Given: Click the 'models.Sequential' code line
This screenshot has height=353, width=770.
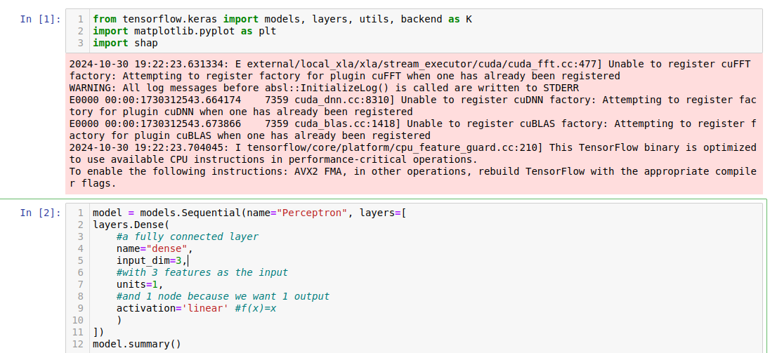Looking at the screenshot, I should pyautogui.click(x=249, y=213).
